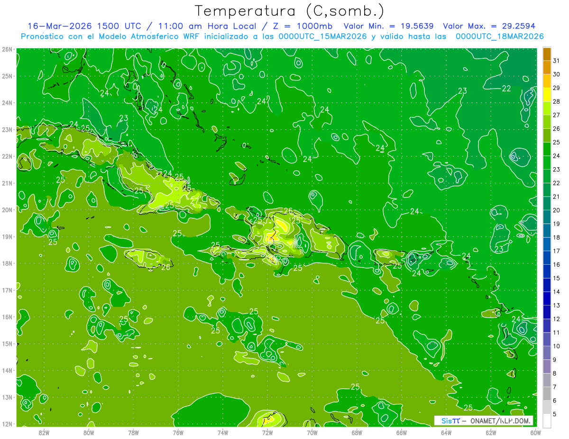Click the title "Temperatura (C,somb.)"
569x439 pixels.
(x=290, y=11)
